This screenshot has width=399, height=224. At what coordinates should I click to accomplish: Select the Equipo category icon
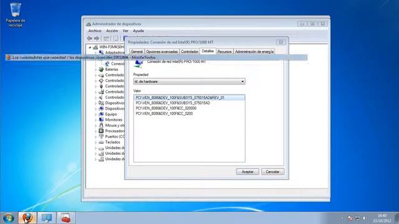click(101, 114)
